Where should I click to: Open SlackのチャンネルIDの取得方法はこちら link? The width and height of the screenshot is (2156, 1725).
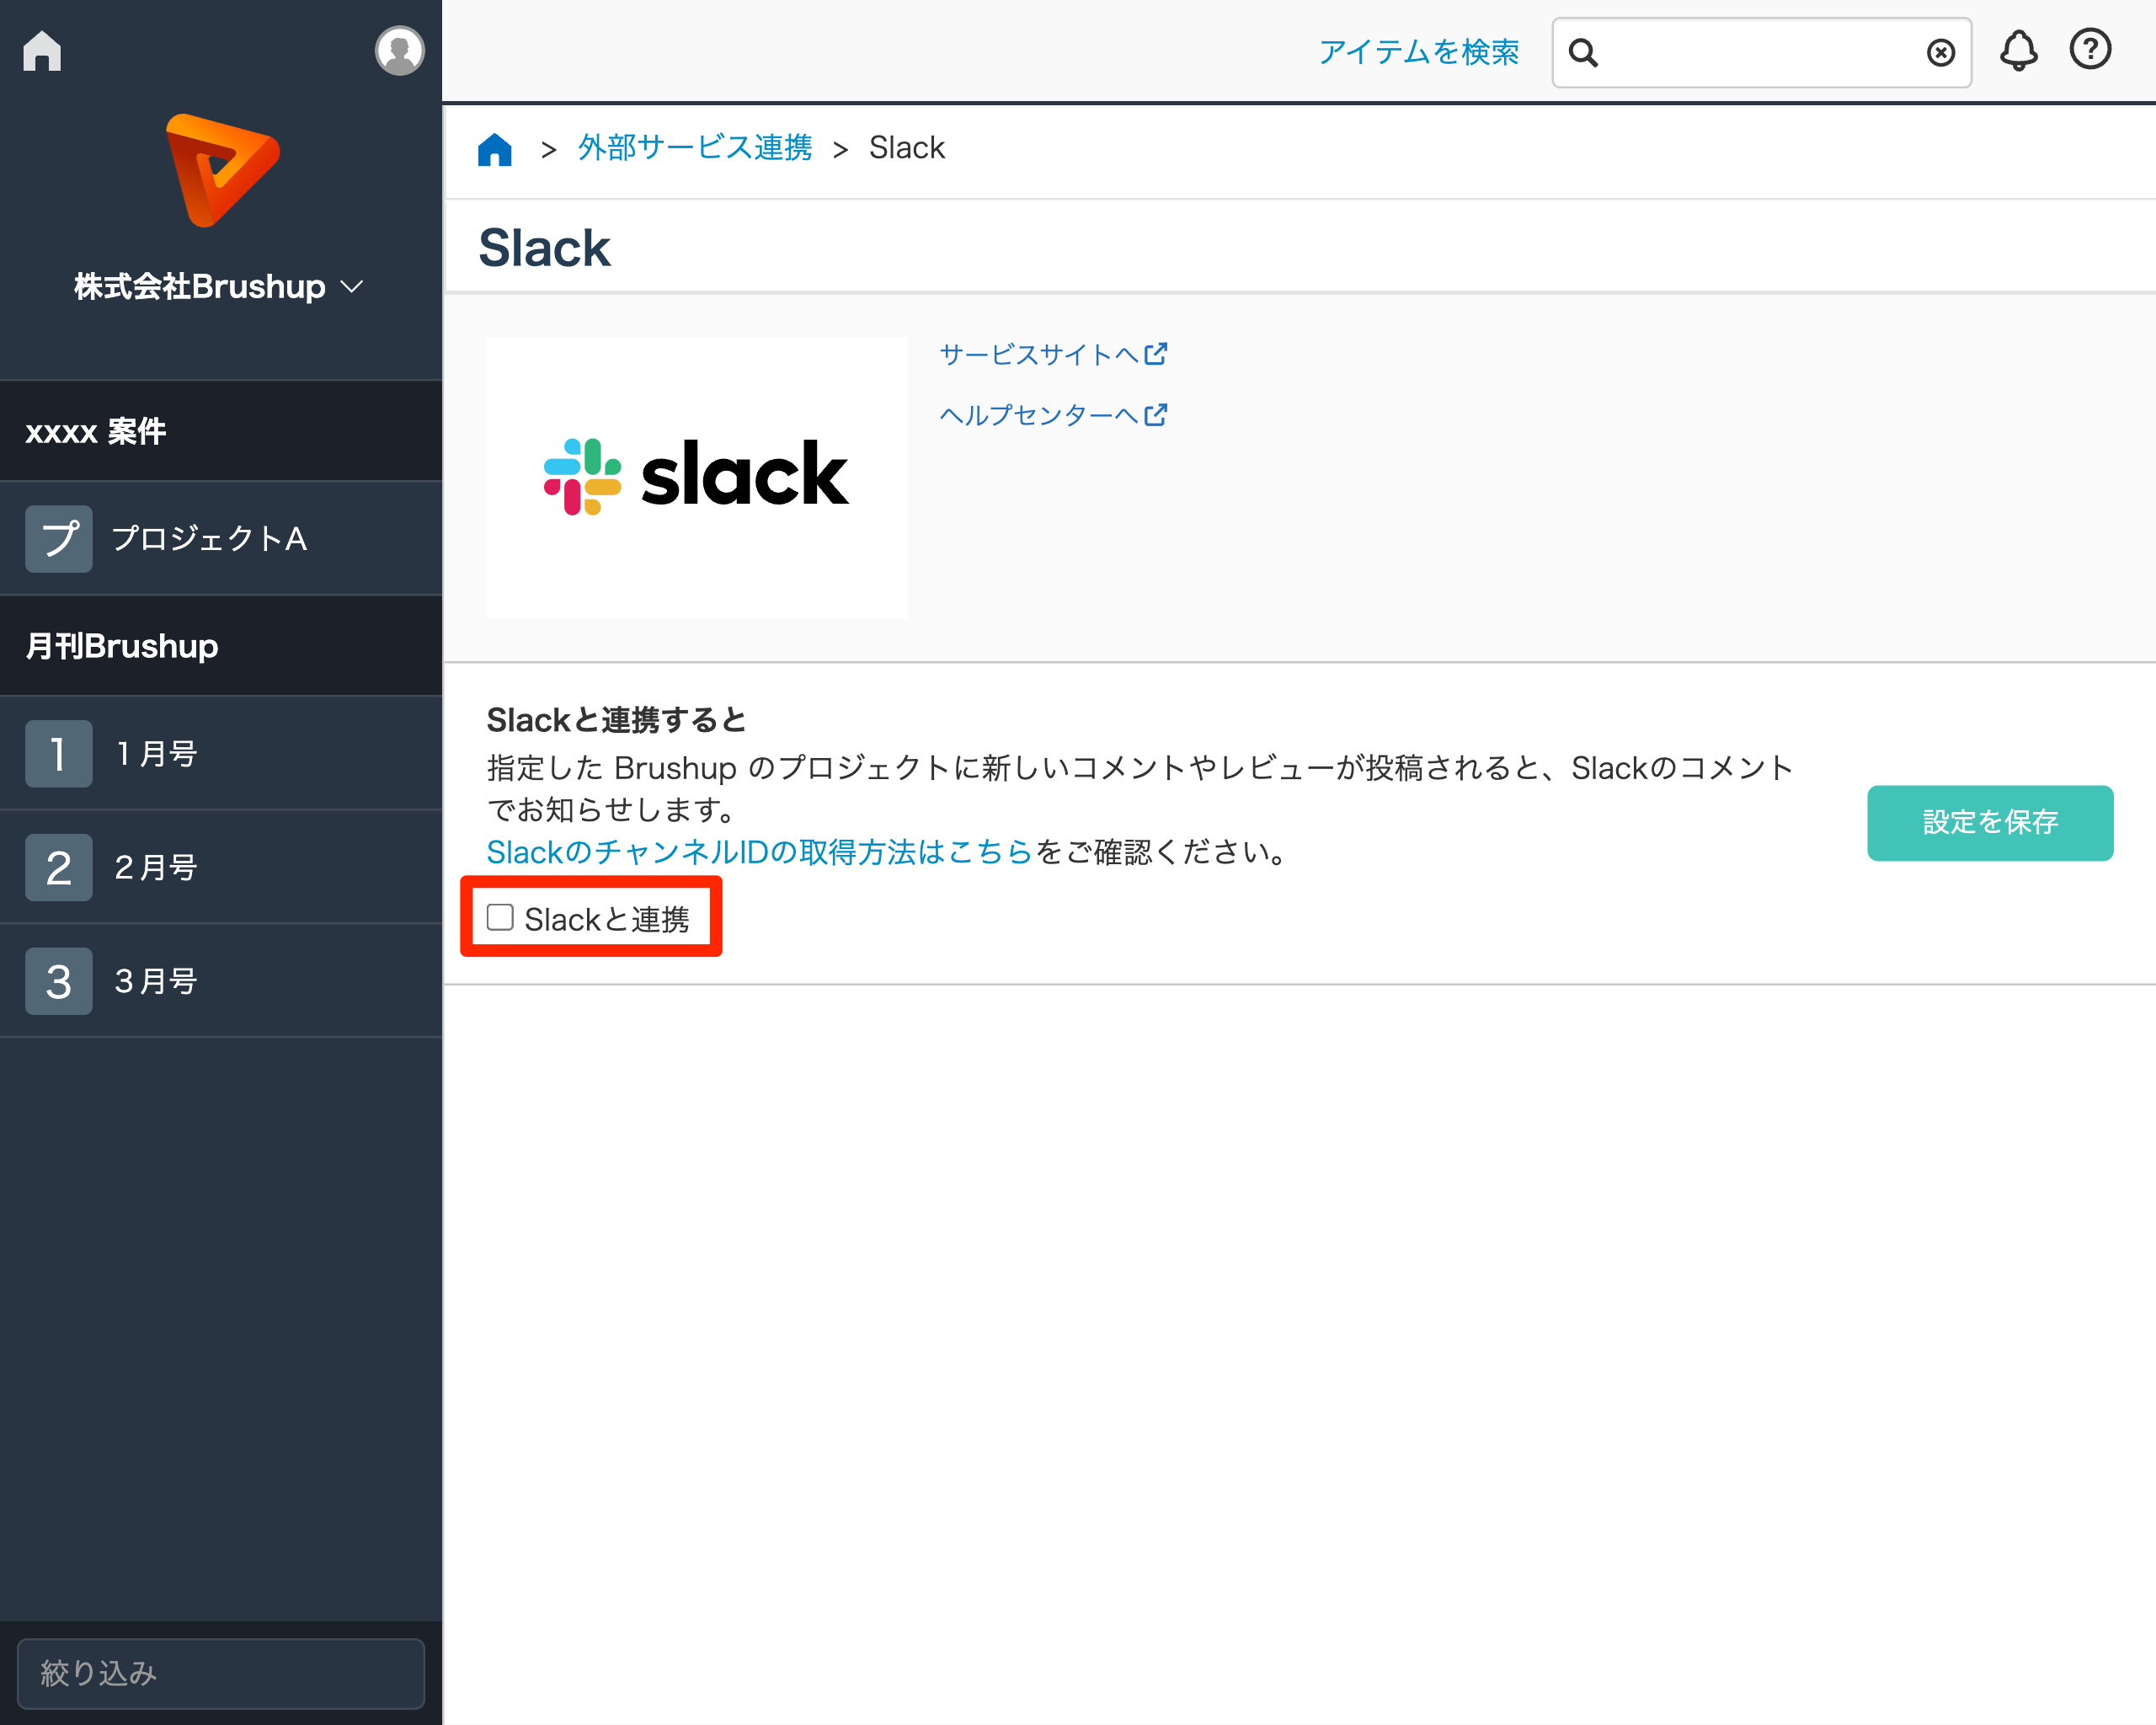pos(760,852)
